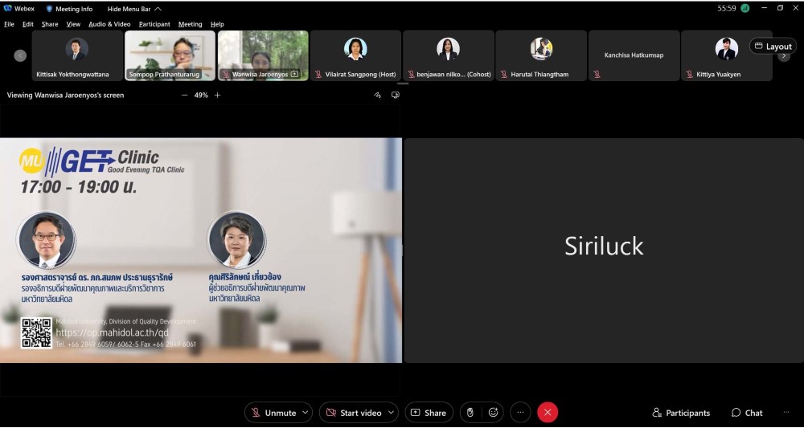Leave meeting with red X button
The width and height of the screenshot is (804, 428).
tap(548, 413)
